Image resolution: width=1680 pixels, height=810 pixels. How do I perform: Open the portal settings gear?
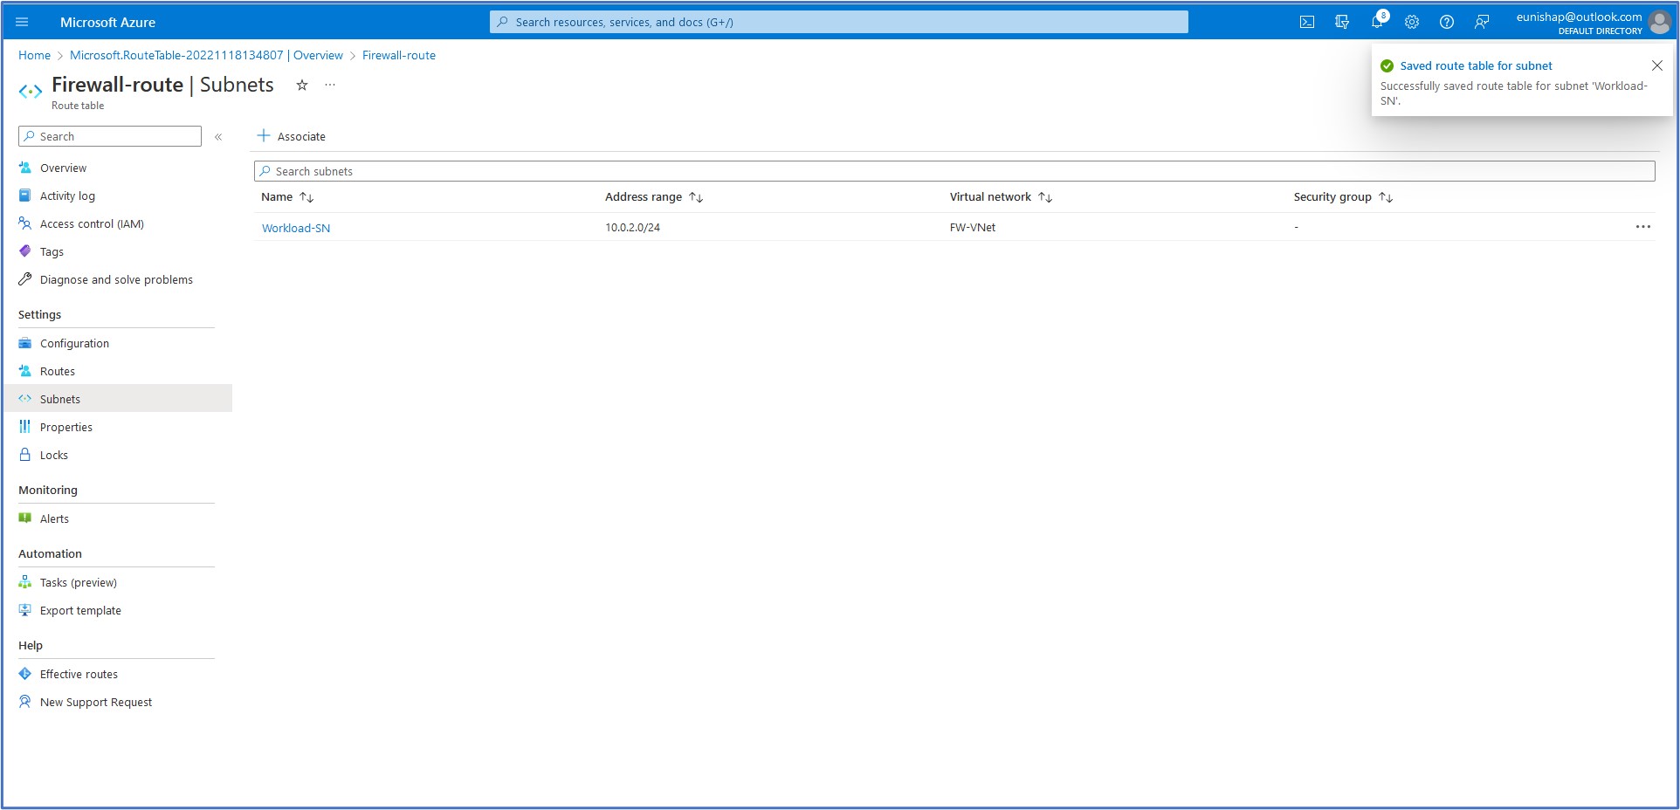pos(1412,22)
